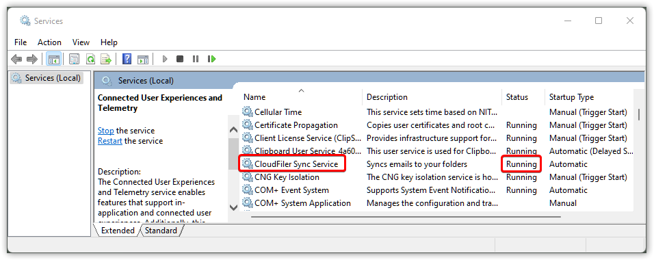This screenshot has height=260, width=654.
Task: Open the View menu
Action: point(81,42)
